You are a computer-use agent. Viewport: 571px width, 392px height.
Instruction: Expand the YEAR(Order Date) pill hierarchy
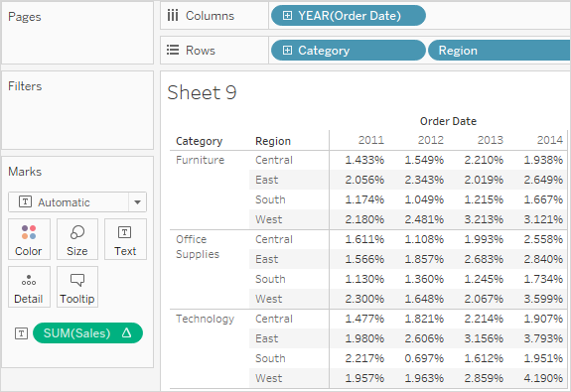pyautogui.click(x=287, y=15)
